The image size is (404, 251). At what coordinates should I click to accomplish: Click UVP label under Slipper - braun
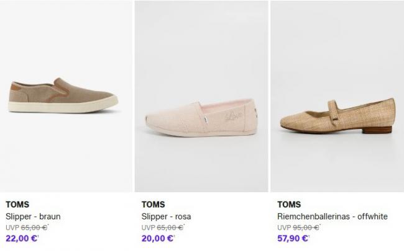11,227
